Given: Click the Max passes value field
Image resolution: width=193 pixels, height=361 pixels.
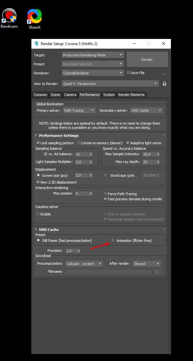Looking at the screenshot, I should 82,194.
